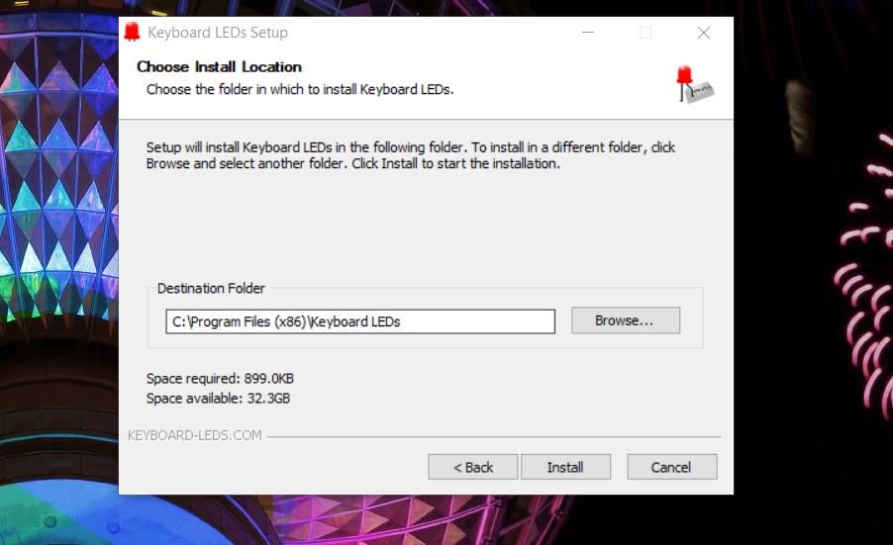Click the 'Choose Install Location' heading

point(219,66)
